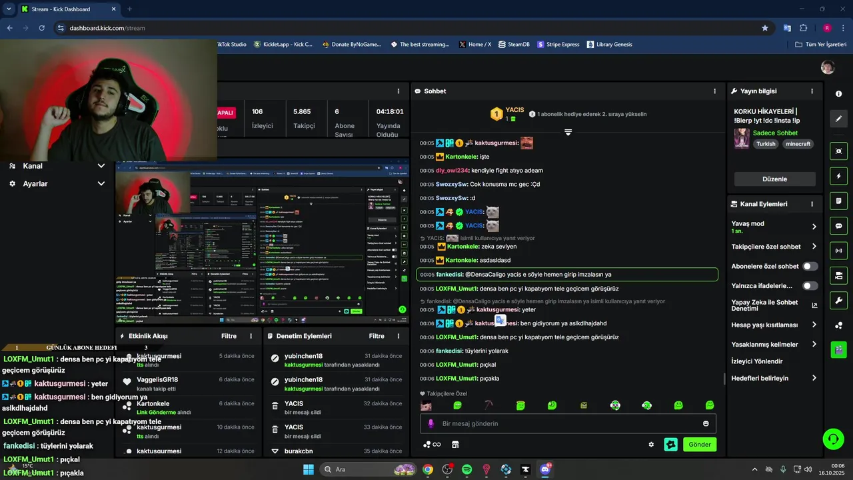Click the teal Kick emblem button beside Gönder
Image resolution: width=853 pixels, height=480 pixels.
pyautogui.click(x=671, y=445)
